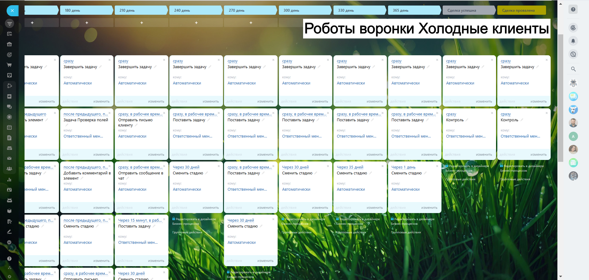This screenshot has width=589, height=280.
Task: Open the search magnifier in the right panel
Action: 573,69
